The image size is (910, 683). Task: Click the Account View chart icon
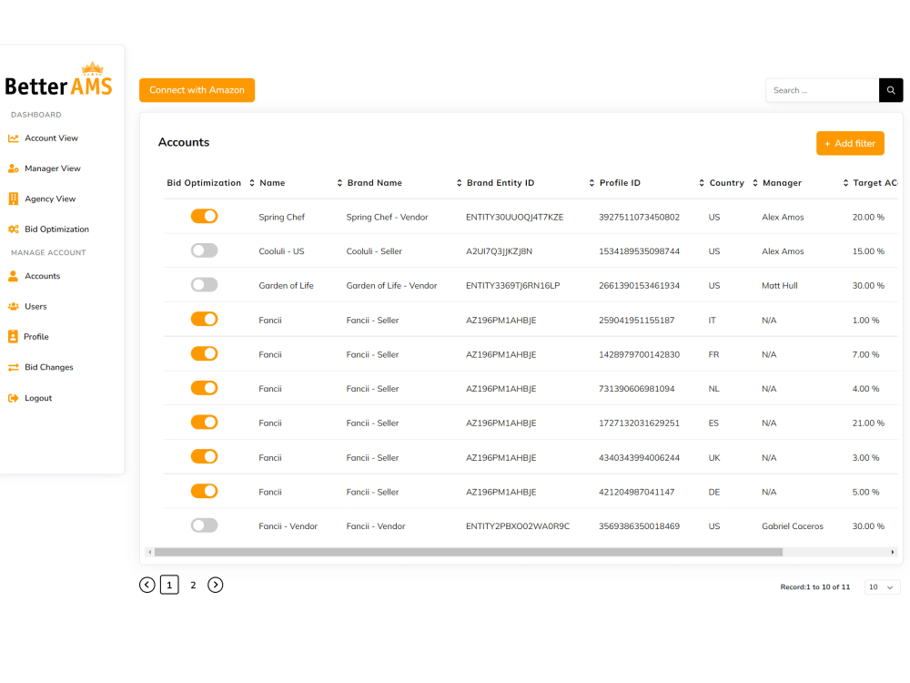click(x=14, y=138)
